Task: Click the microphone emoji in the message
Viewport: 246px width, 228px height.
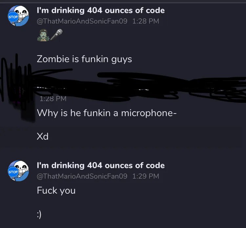Action: point(56,35)
